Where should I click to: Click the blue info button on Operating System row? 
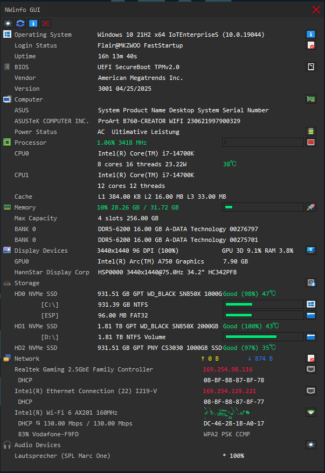point(311,35)
